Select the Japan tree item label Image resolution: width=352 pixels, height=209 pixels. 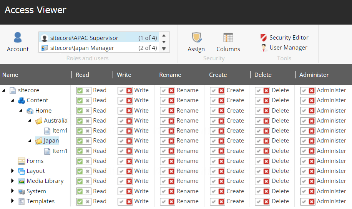51,141
